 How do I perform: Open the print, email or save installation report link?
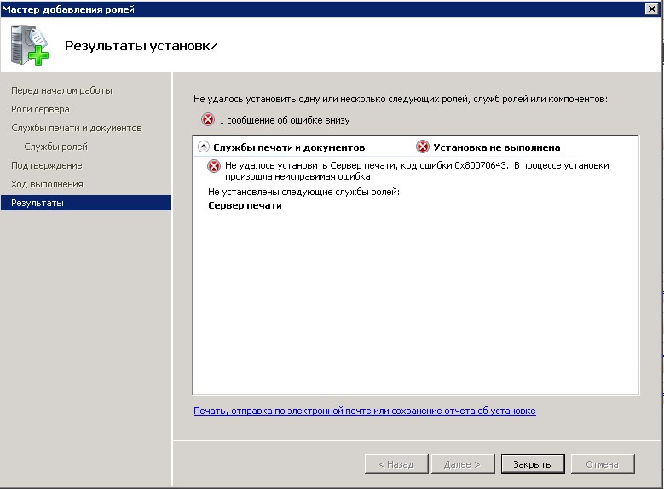(x=365, y=411)
